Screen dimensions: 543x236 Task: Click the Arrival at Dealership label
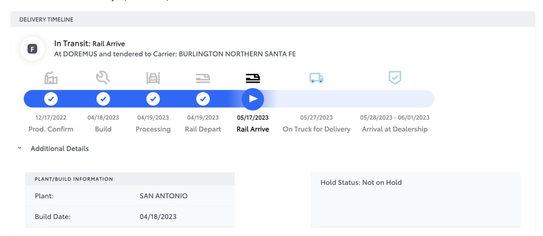point(395,129)
